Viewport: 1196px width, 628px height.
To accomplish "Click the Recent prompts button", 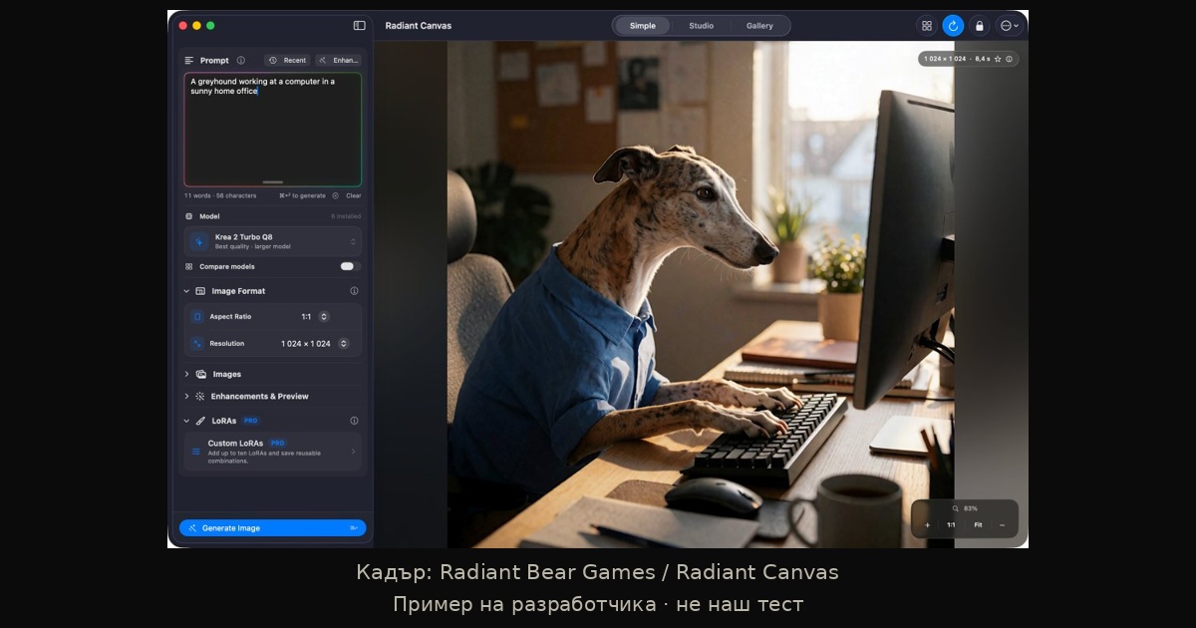I will (x=287, y=60).
